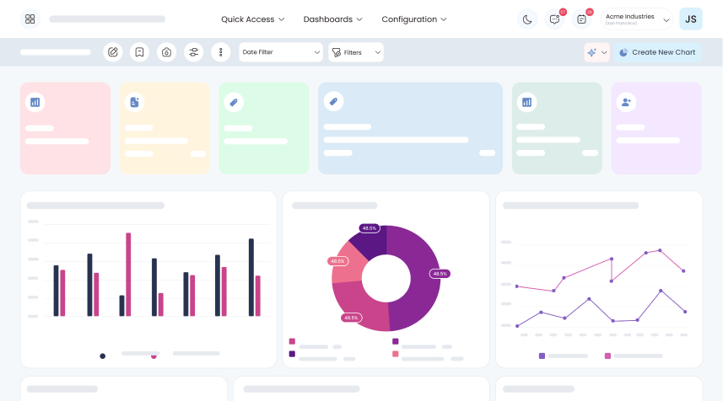
Task: Open the Dashboards menu
Action: (x=332, y=19)
